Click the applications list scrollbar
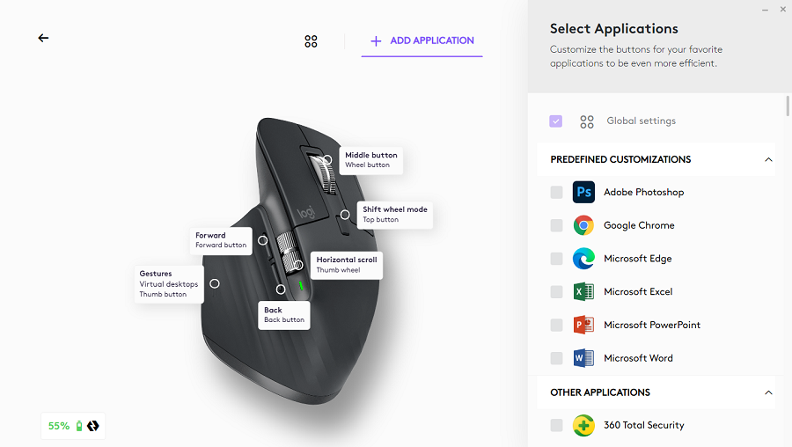This screenshot has height=447, width=792. pos(788,106)
